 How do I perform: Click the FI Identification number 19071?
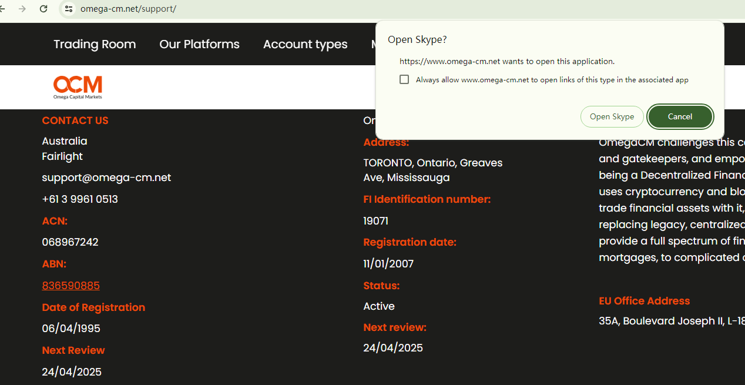click(375, 221)
